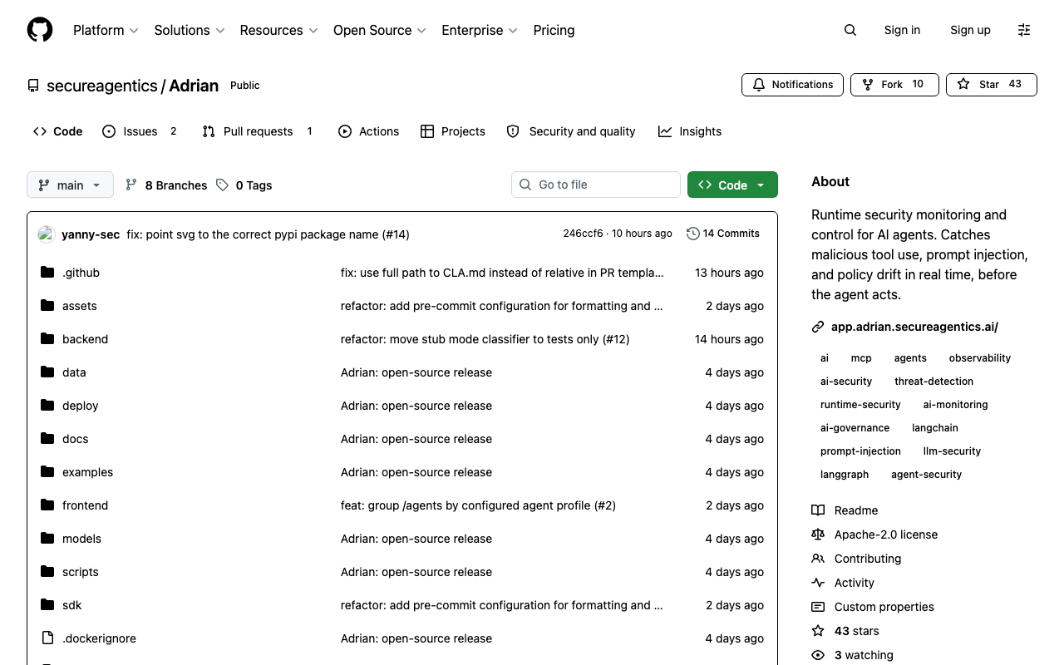The width and height of the screenshot is (1064, 665).
Task: Click the sdk folder icon
Action: tap(47, 605)
